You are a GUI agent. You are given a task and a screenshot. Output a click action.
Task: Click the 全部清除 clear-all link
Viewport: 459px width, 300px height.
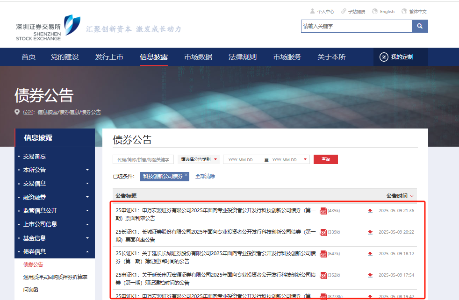coord(205,177)
